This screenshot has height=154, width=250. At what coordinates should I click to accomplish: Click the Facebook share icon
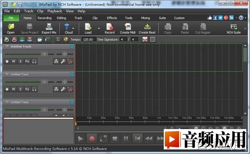click(215, 17)
